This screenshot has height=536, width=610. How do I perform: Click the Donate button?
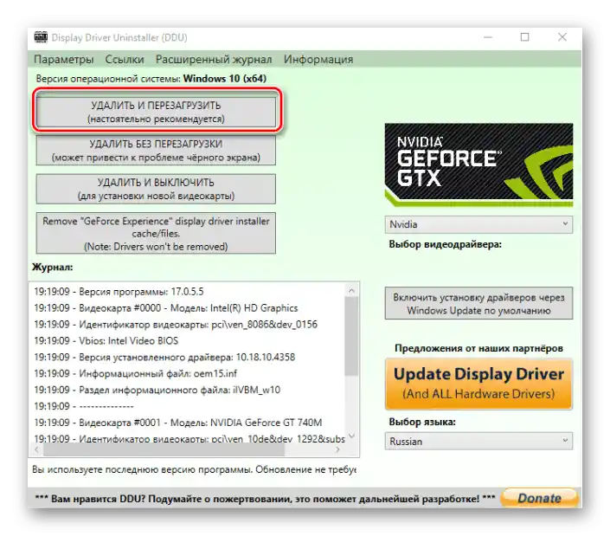click(x=539, y=498)
